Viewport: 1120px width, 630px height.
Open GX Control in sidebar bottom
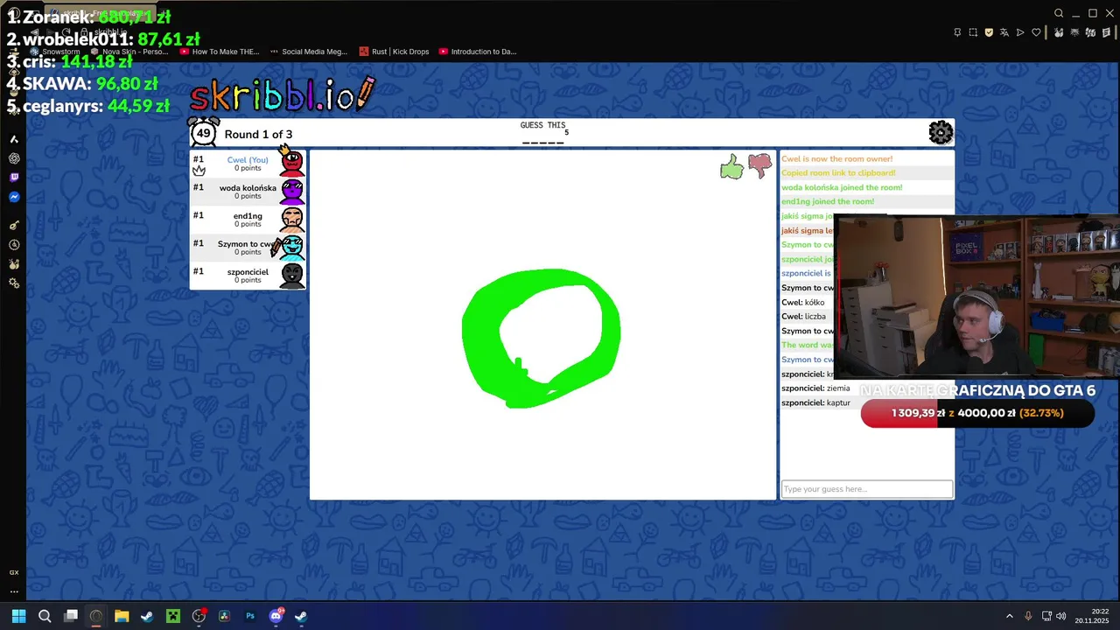[x=14, y=572]
